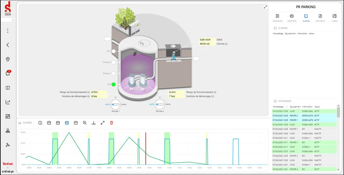Switch to the Compteurs tab
The image size is (344, 175).
(x=292, y=18)
